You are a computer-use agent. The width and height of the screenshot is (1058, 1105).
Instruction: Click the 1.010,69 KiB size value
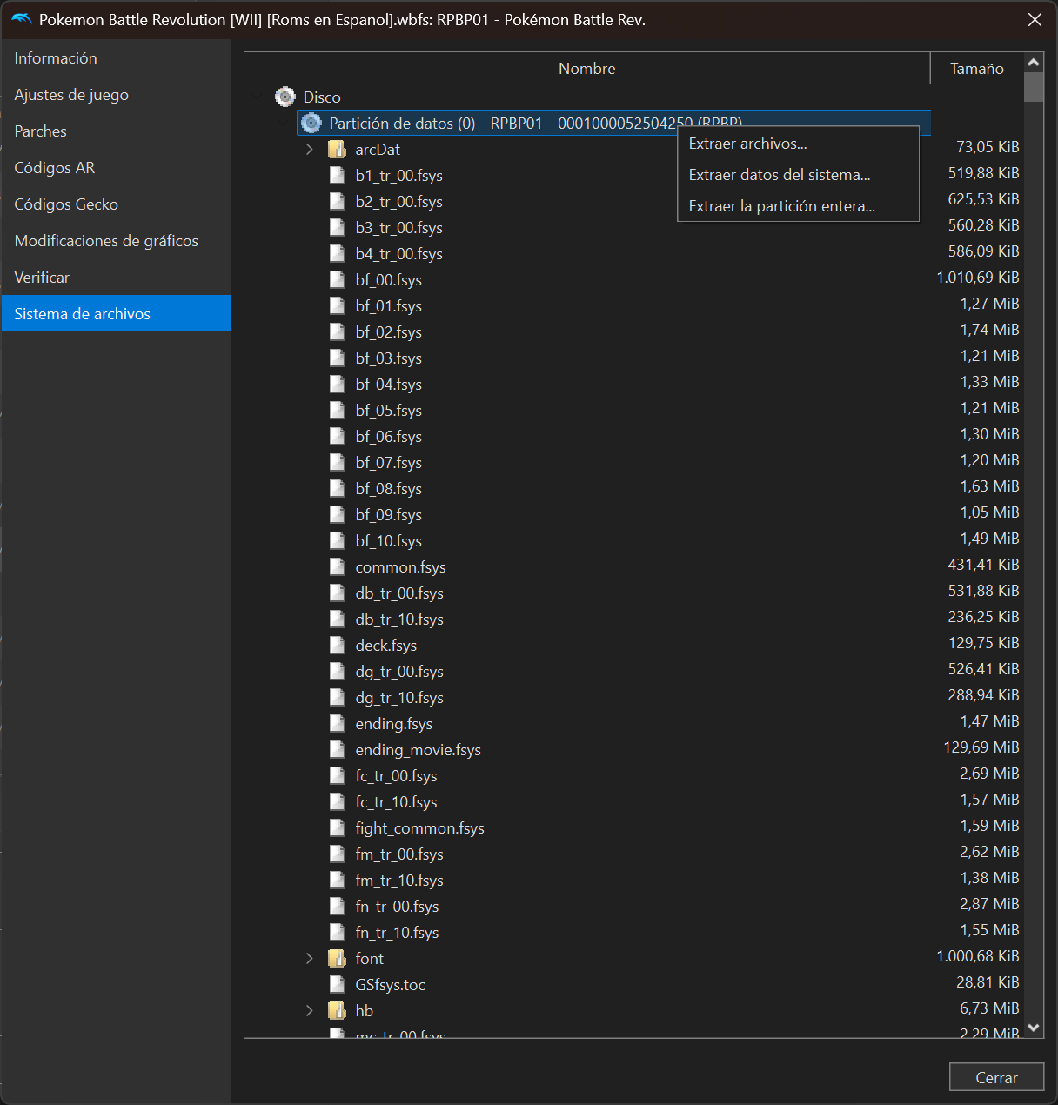(x=978, y=278)
